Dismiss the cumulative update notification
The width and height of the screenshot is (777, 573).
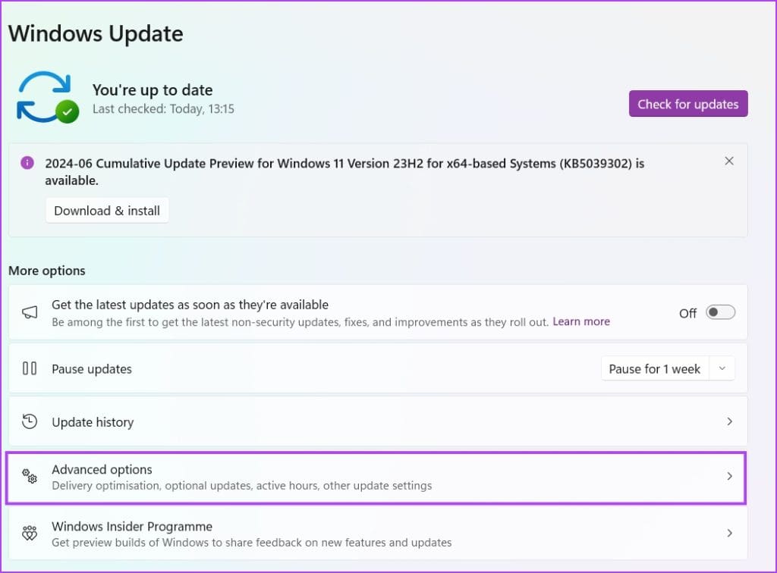(728, 161)
